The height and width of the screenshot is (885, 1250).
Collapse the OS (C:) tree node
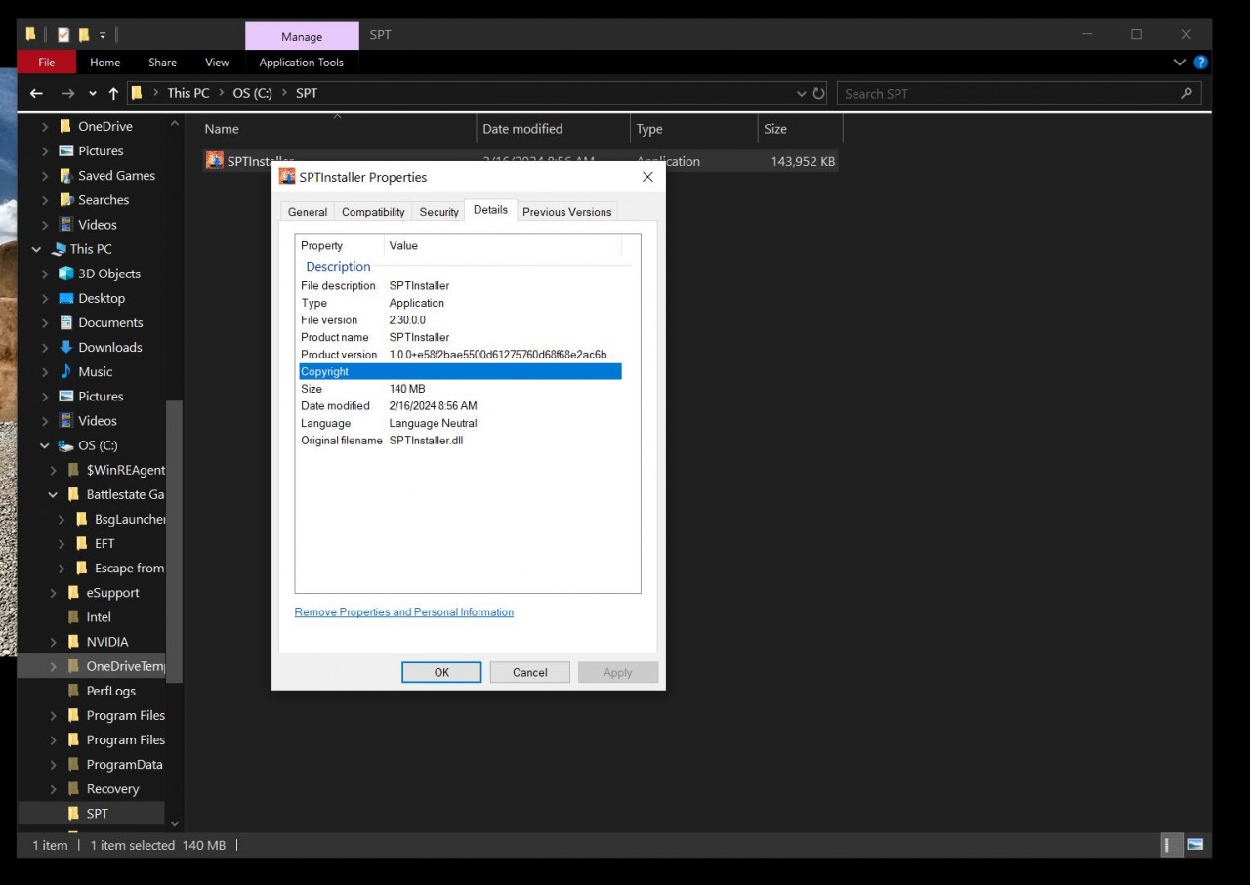tap(45, 445)
